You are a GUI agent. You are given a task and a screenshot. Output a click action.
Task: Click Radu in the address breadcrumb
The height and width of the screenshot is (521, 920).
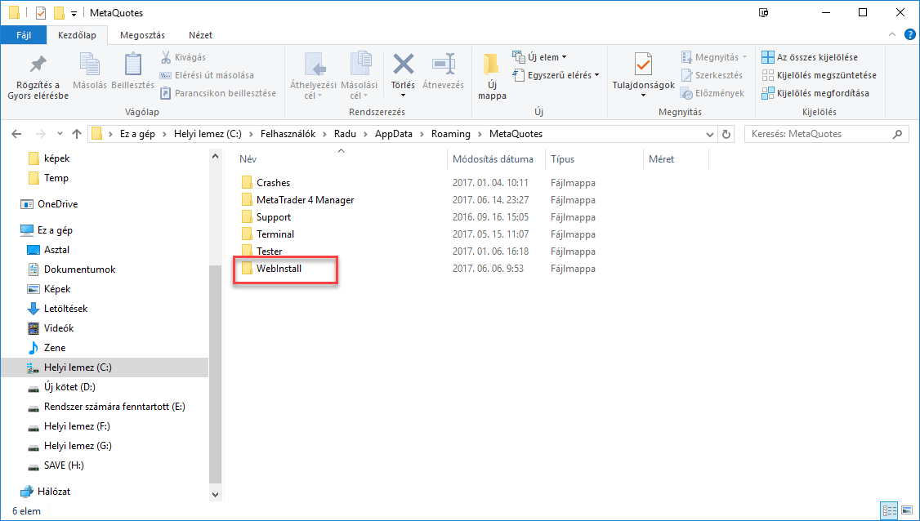(x=345, y=134)
